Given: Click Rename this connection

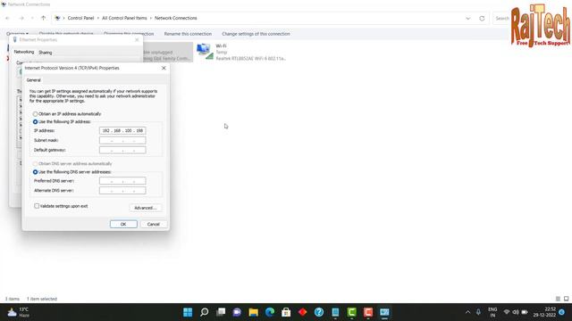Looking at the screenshot, I should coord(188,34).
